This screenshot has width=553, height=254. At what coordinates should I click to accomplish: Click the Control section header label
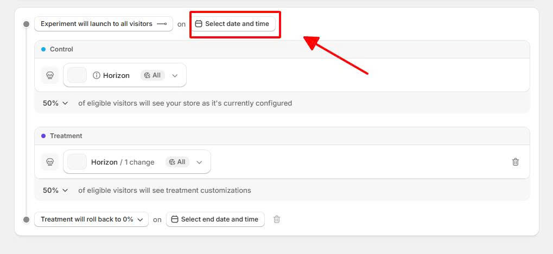(x=61, y=49)
